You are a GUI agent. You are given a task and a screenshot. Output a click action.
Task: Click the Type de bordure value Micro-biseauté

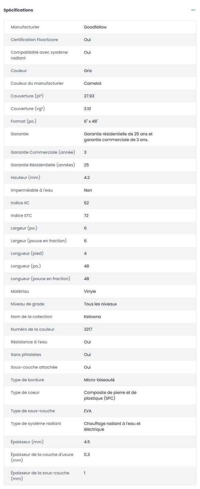(99, 380)
